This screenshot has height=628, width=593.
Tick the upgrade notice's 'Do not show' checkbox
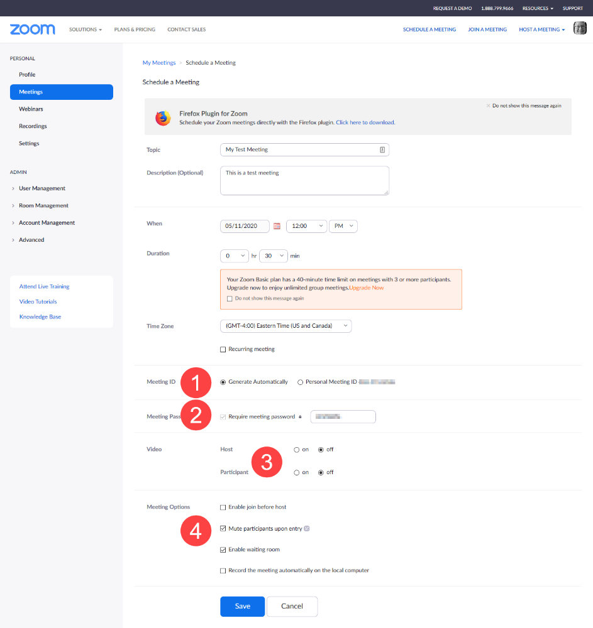(x=230, y=299)
